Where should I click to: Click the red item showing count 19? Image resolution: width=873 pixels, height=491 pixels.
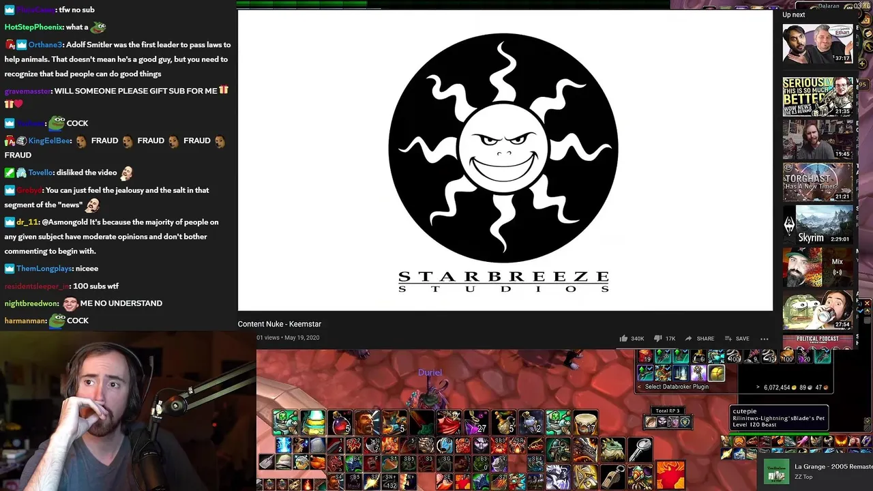(x=645, y=357)
